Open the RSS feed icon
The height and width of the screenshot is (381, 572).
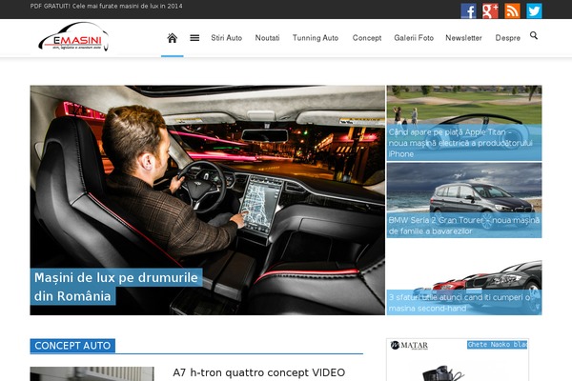[x=512, y=10]
